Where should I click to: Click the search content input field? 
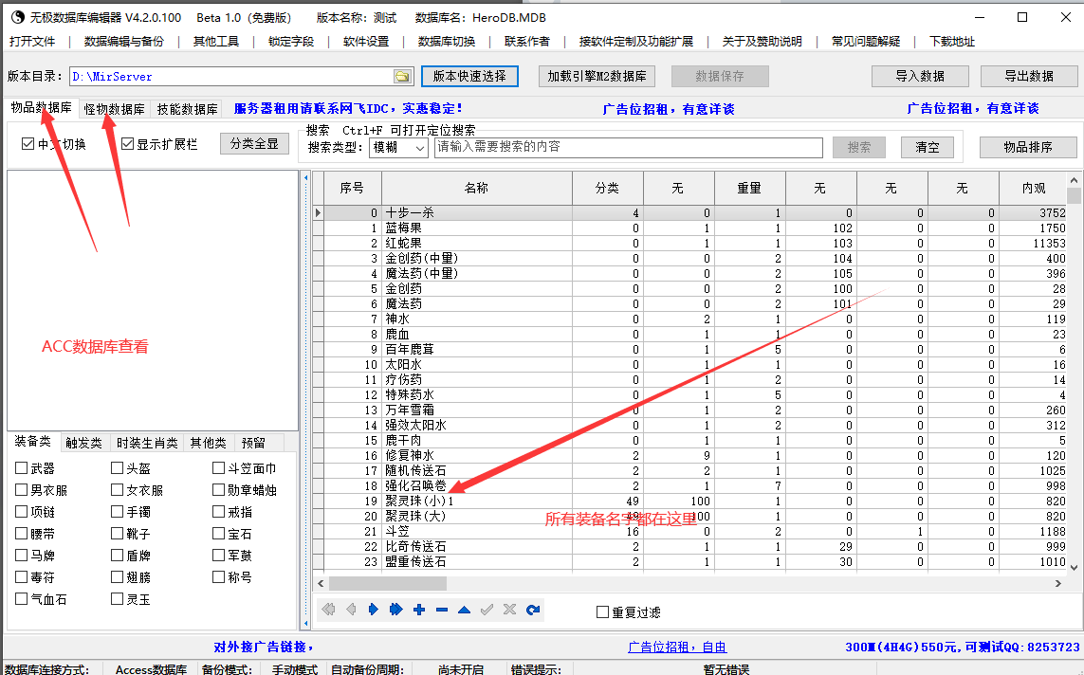coord(628,148)
